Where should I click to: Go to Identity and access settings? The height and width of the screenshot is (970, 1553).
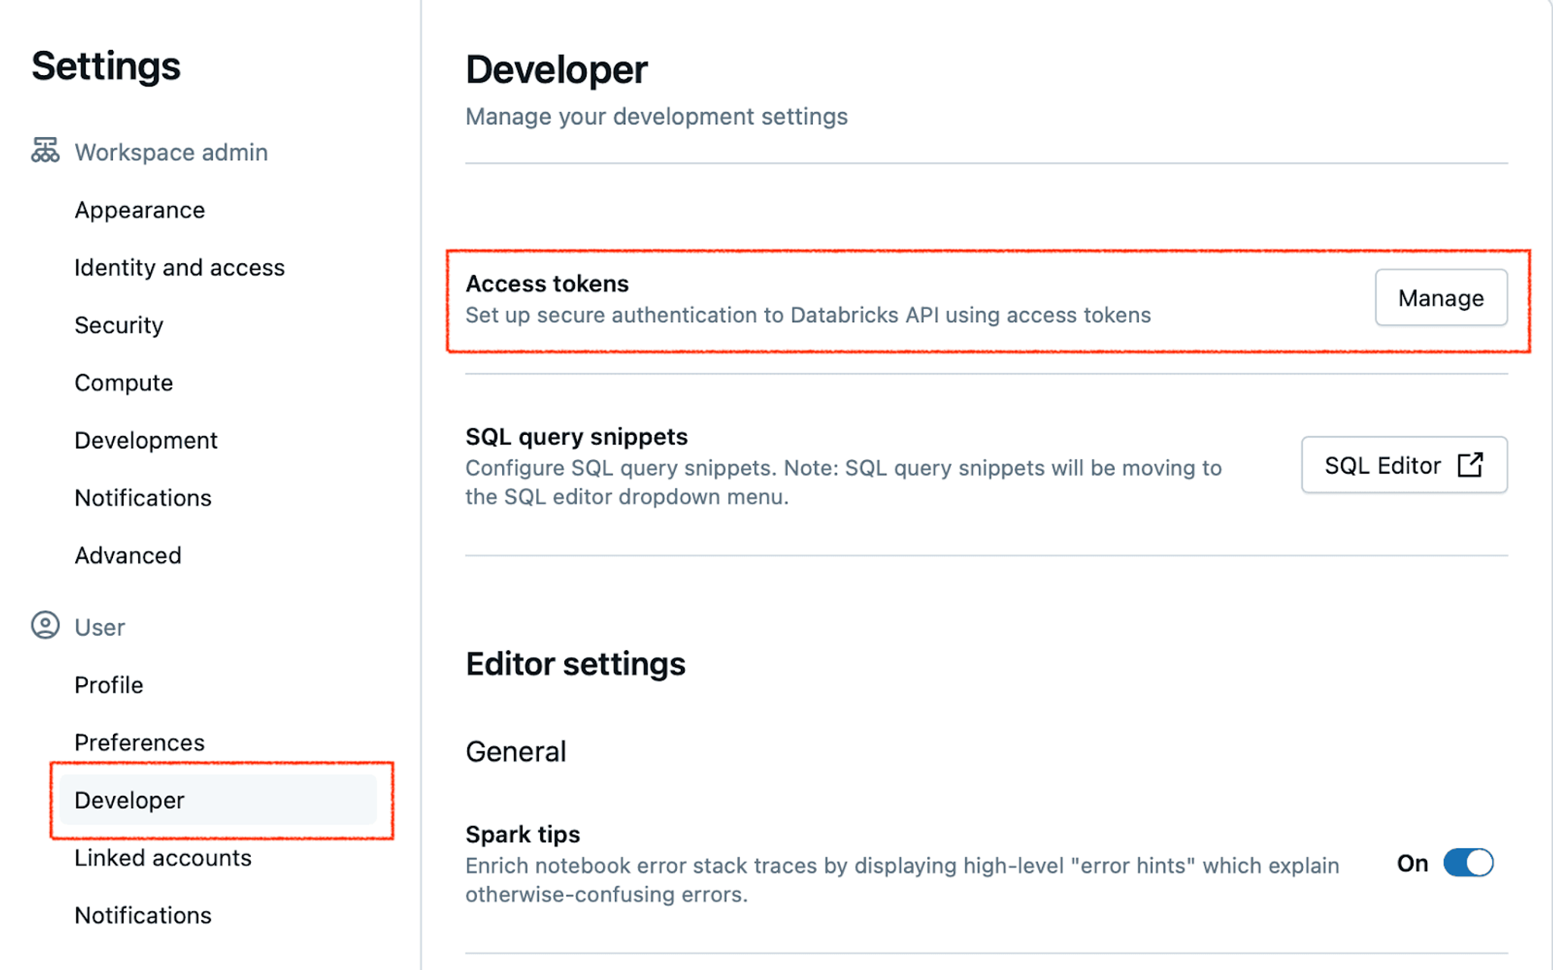180,268
